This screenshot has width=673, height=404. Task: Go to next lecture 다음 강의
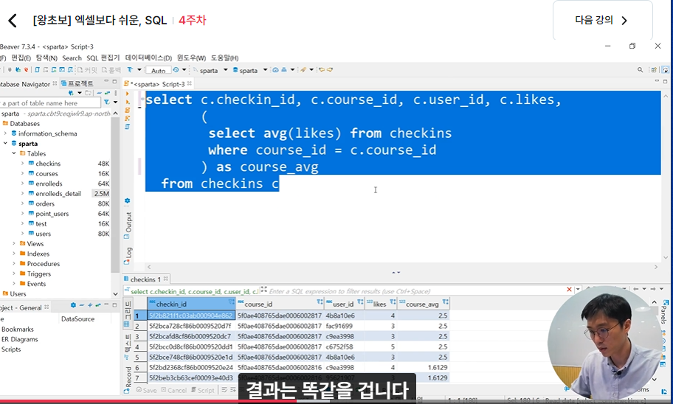(x=602, y=20)
